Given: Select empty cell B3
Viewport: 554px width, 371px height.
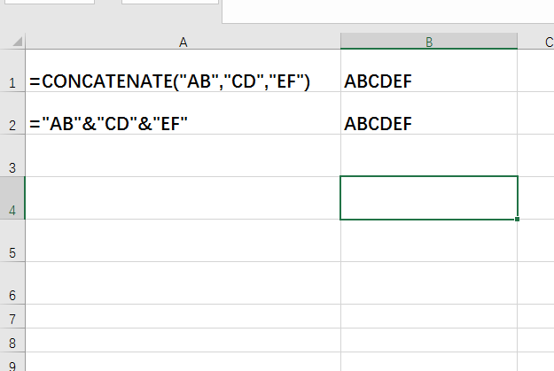Looking at the screenshot, I should point(429,156).
